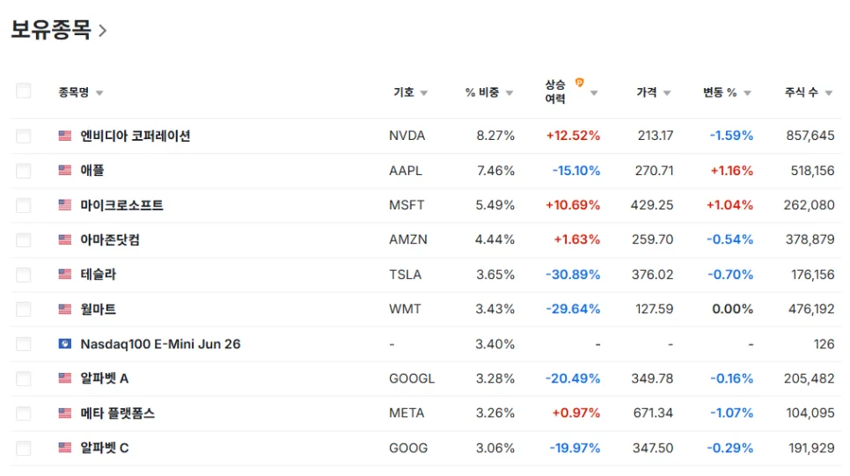Click the GOOGL ticker symbol

click(412, 378)
